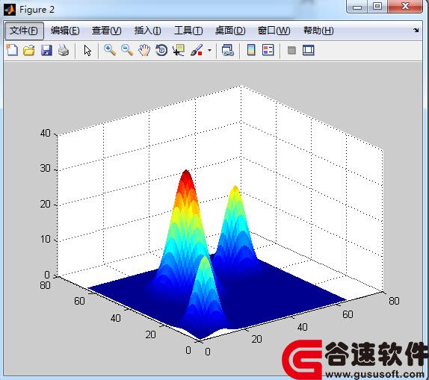The image size is (429, 380).
Task: Save figure using floppy disk icon
Action: pos(46,51)
